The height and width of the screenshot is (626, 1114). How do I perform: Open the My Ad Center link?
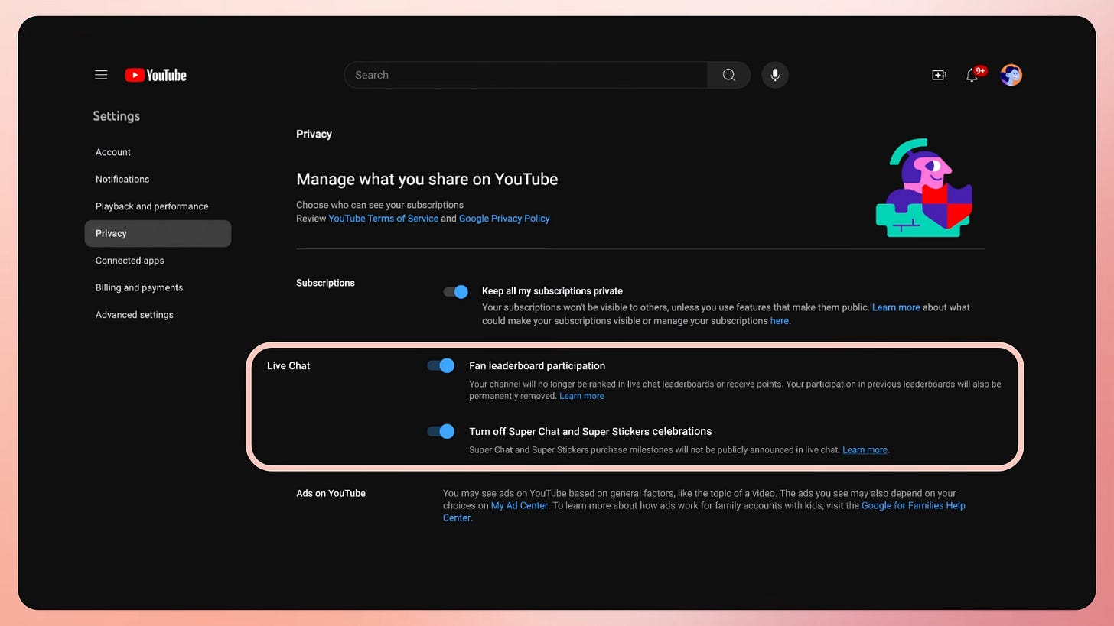click(520, 505)
